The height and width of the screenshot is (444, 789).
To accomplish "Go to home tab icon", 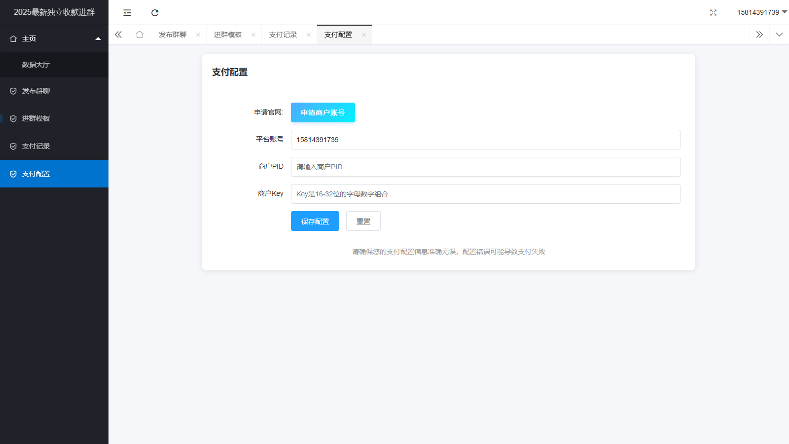I will (140, 35).
